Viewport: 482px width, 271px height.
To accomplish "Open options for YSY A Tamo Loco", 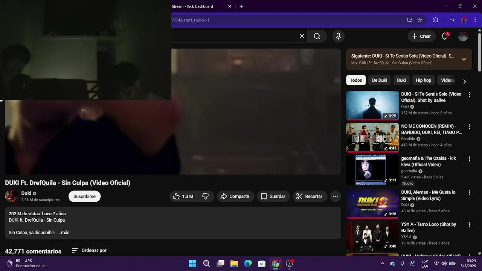I will pyautogui.click(x=470, y=225).
